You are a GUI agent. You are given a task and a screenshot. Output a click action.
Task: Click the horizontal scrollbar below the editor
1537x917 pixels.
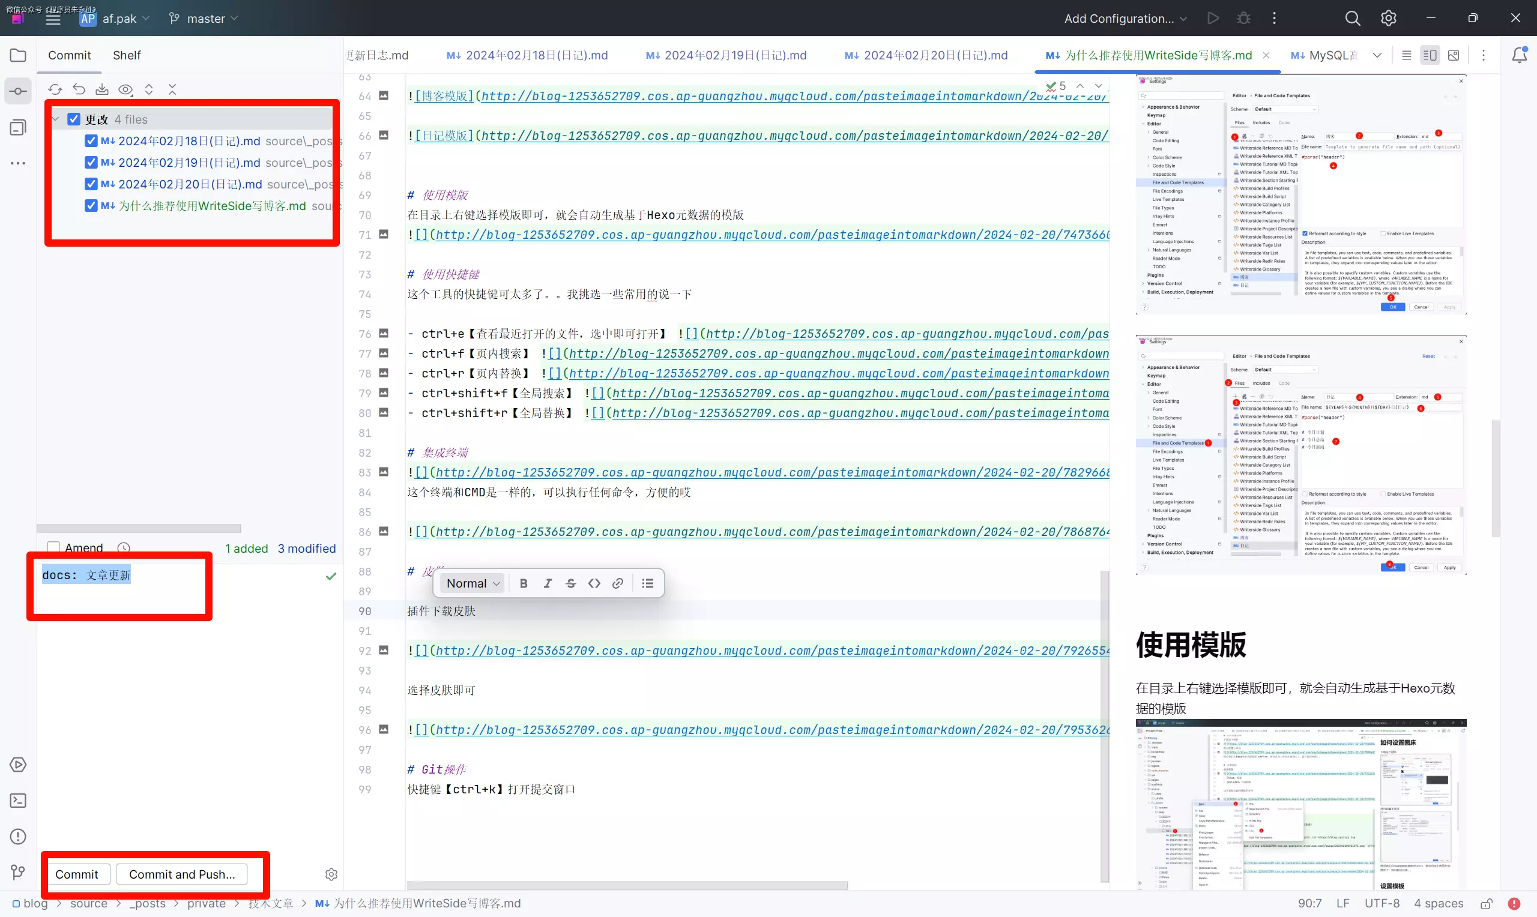[x=627, y=885]
